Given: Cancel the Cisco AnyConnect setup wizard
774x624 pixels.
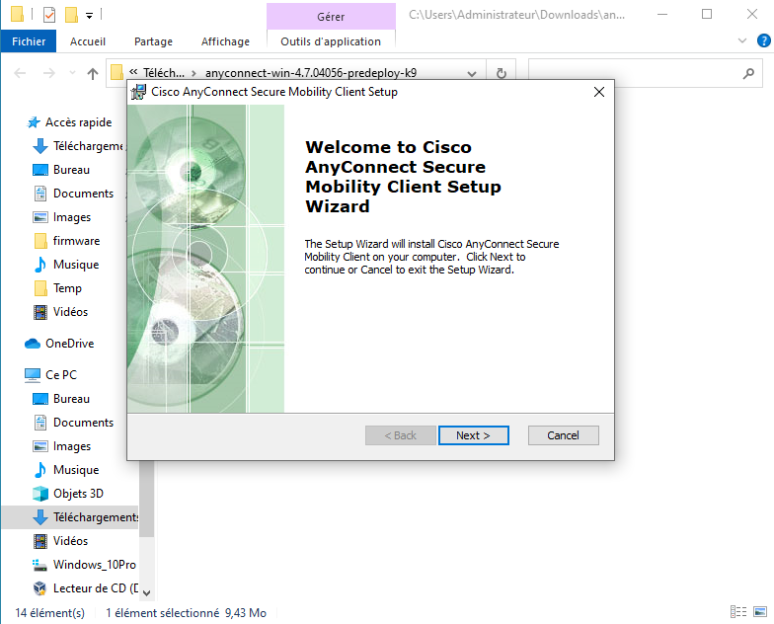Looking at the screenshot, I should (x=563, y=435).
